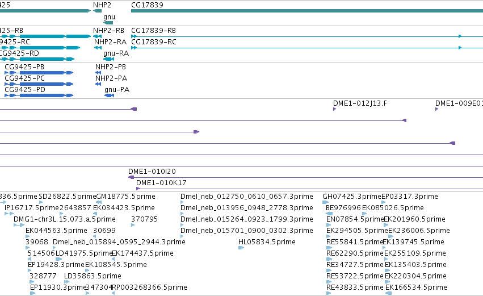Open EST RE53722.5prime
Viewport: 483px width, 296px height.
coord(355,276)
